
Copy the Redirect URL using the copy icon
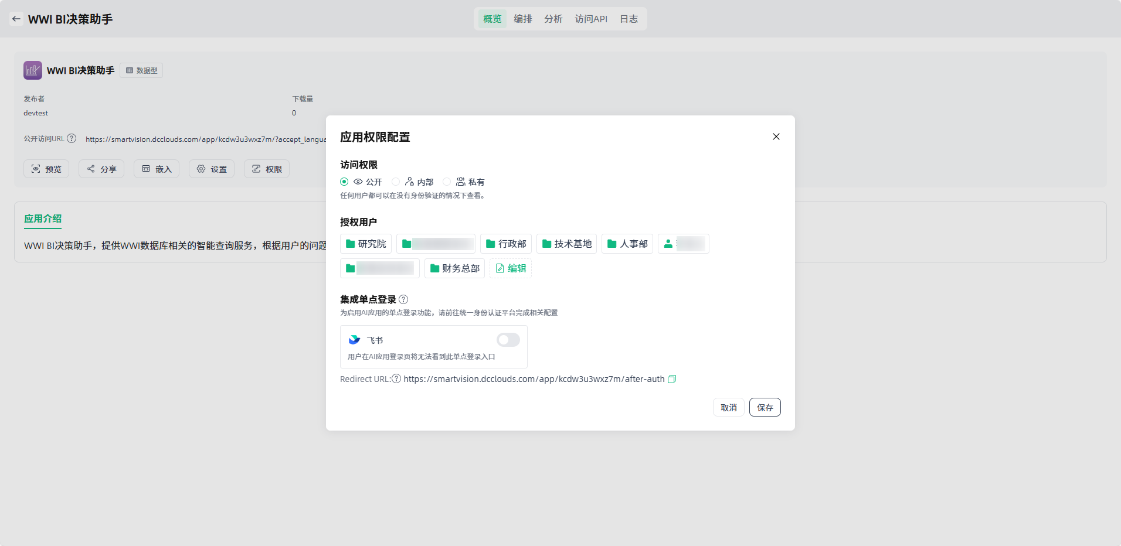672,379
